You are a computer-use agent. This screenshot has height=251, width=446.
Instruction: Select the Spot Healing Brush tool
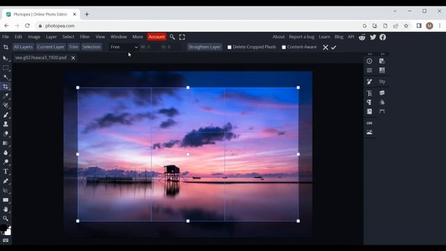tap(6, 105)
